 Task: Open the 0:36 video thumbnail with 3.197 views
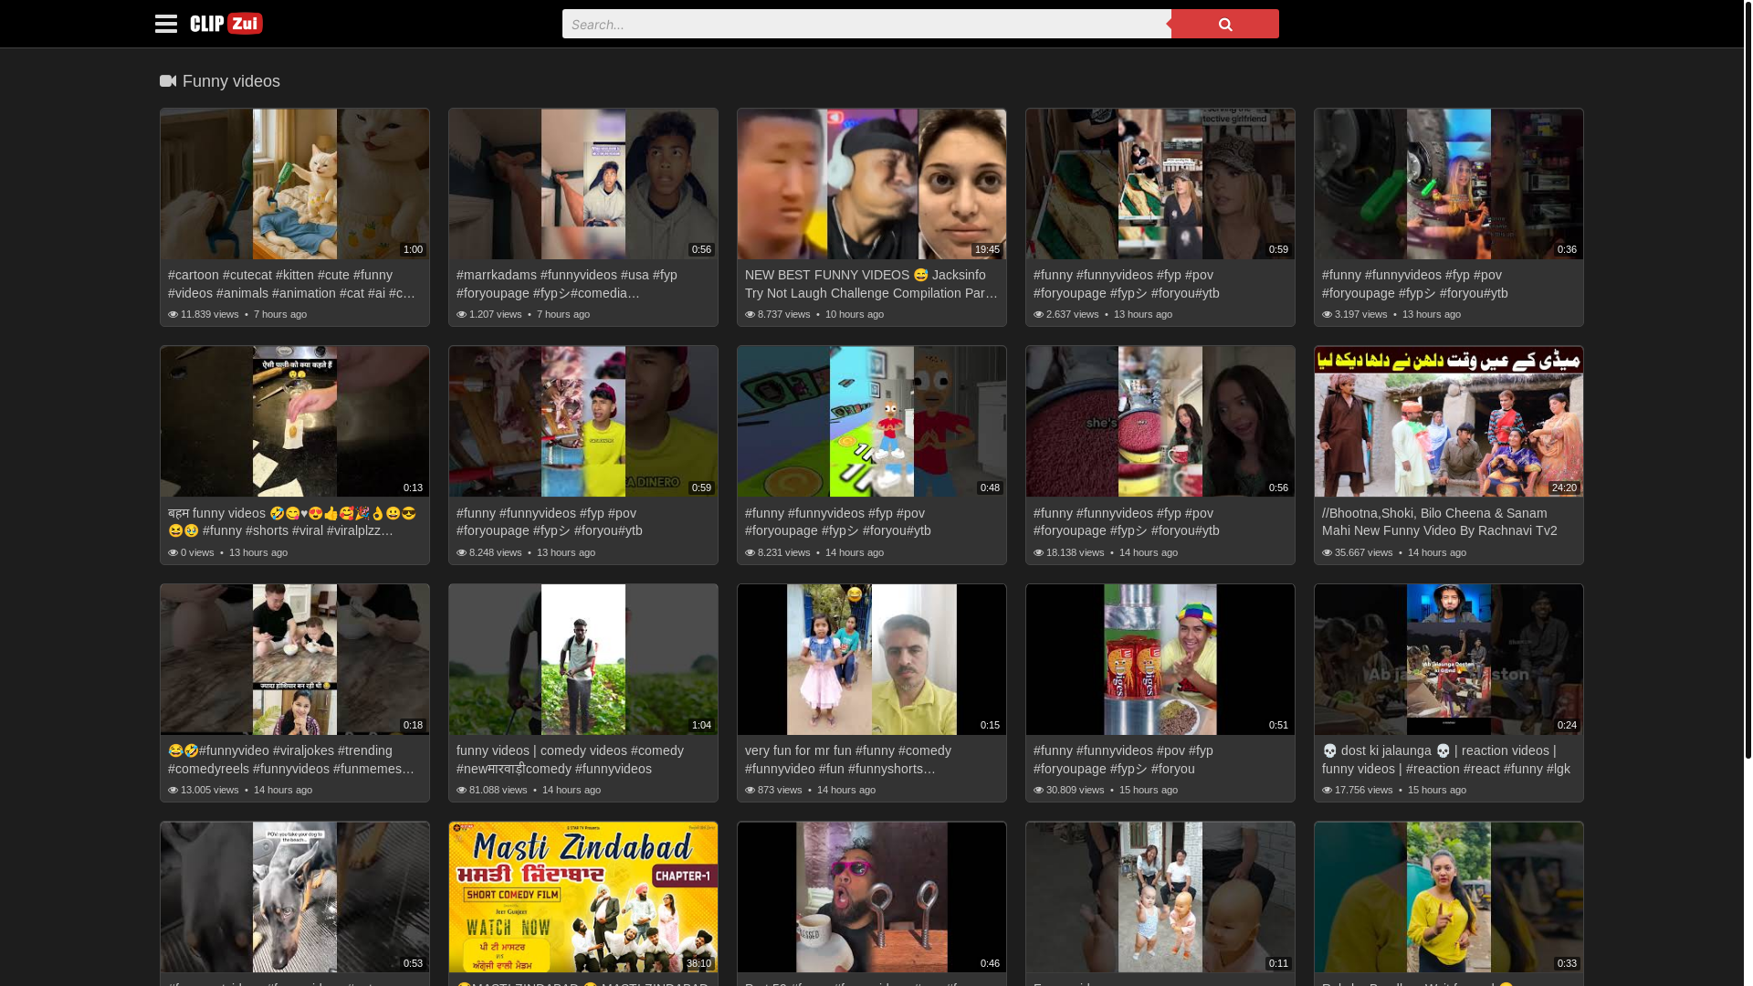pyautogui.click(x=1449, y=184)
